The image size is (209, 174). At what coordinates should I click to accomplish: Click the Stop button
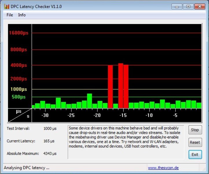click(195, 130)
